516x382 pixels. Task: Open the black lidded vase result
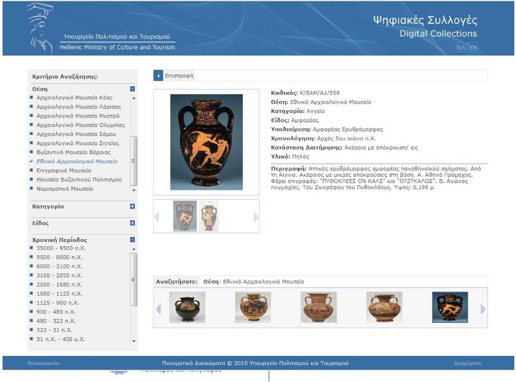[x=187, y=307]
